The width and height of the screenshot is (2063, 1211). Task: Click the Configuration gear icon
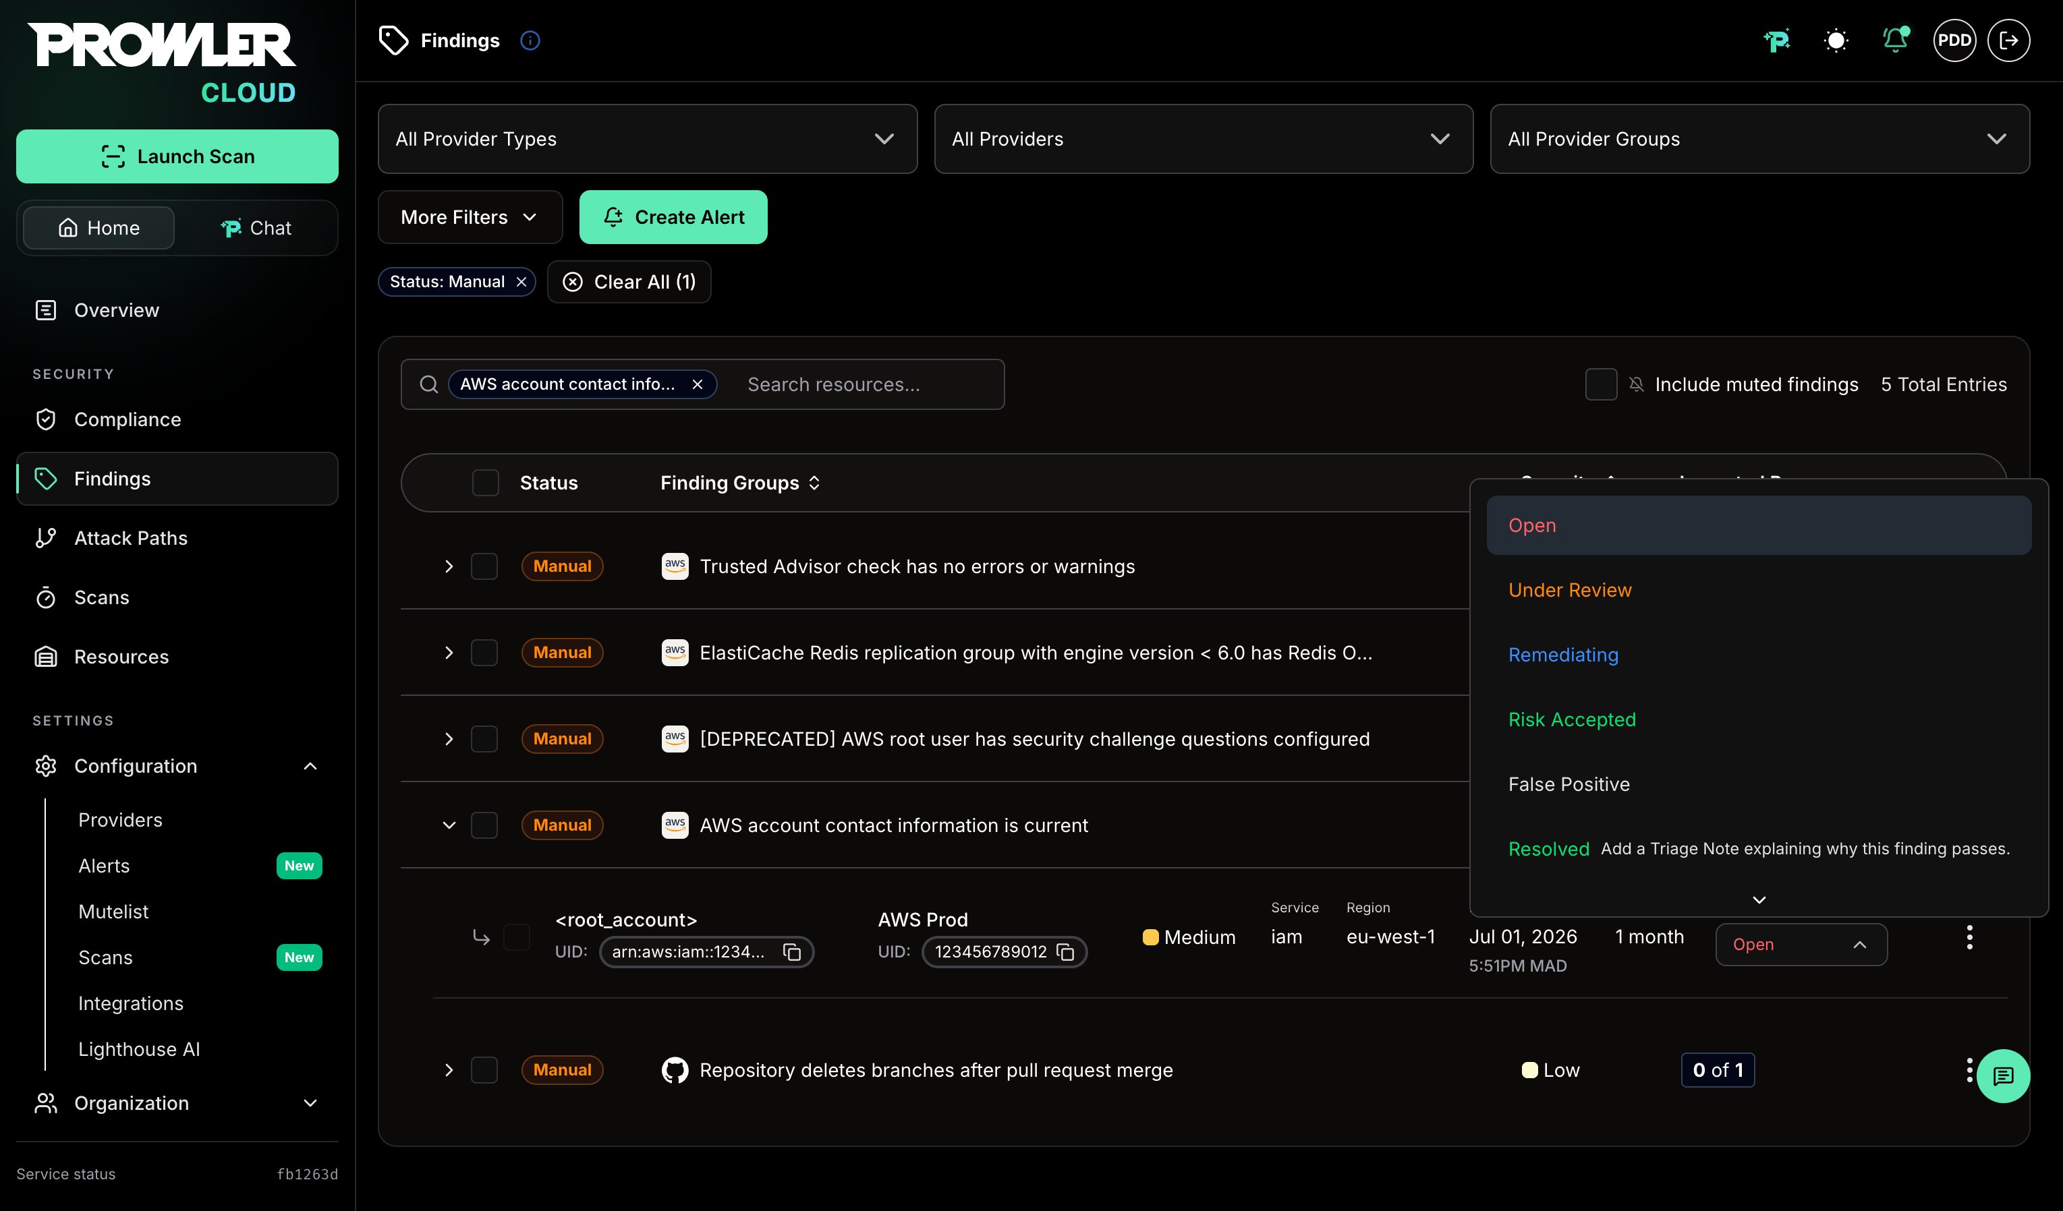[x=46, y=766]
